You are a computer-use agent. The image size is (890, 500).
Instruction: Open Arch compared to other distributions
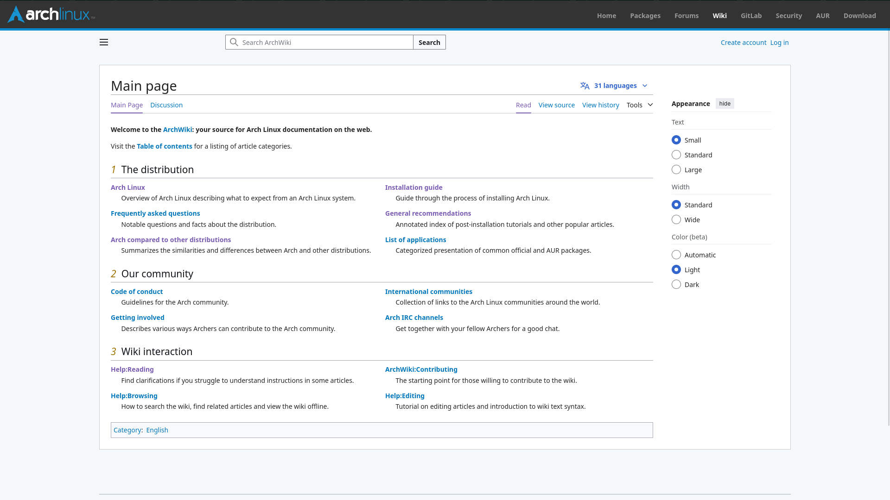pyautogui.click(x=171, y=240)
